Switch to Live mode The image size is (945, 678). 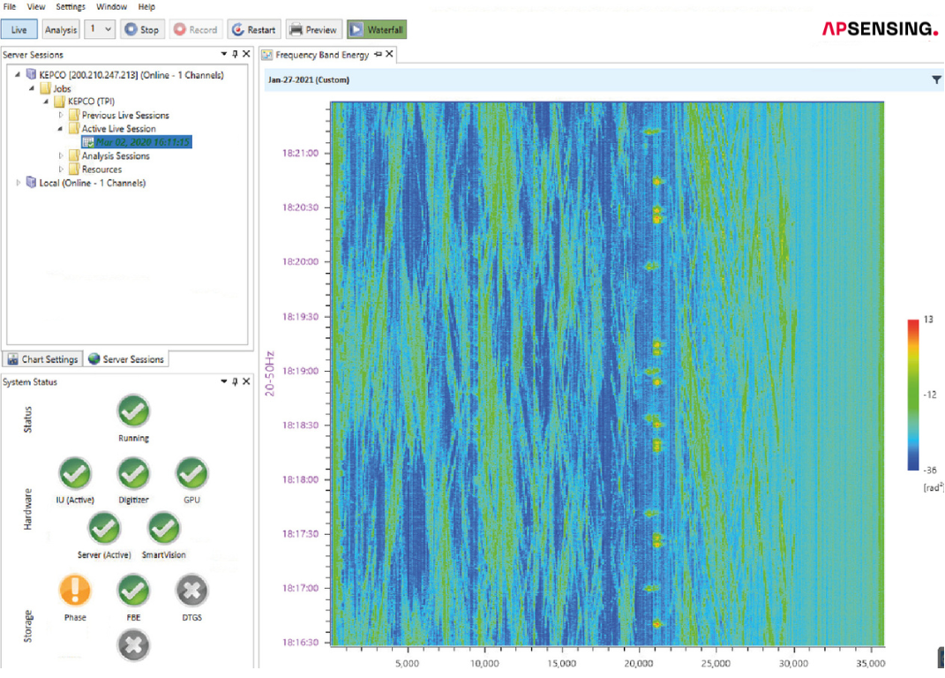[19, 29]
